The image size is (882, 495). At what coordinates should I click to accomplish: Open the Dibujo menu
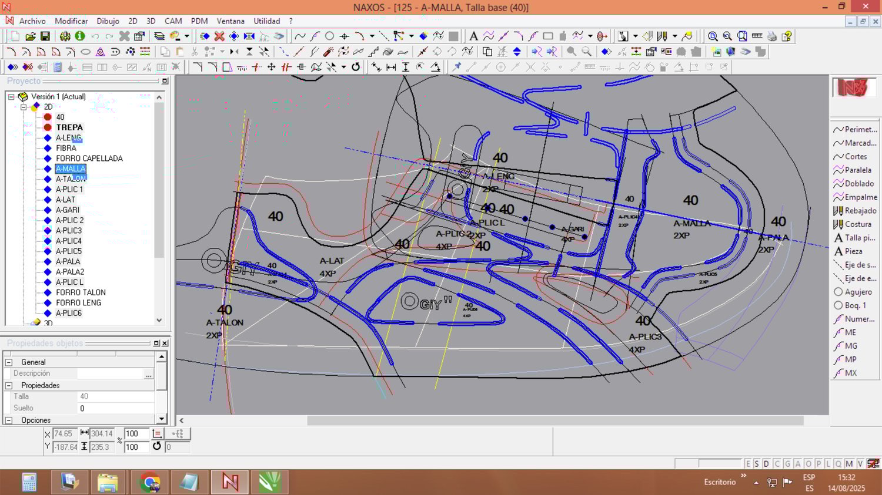pyautogui.click(x=108, y=21)
